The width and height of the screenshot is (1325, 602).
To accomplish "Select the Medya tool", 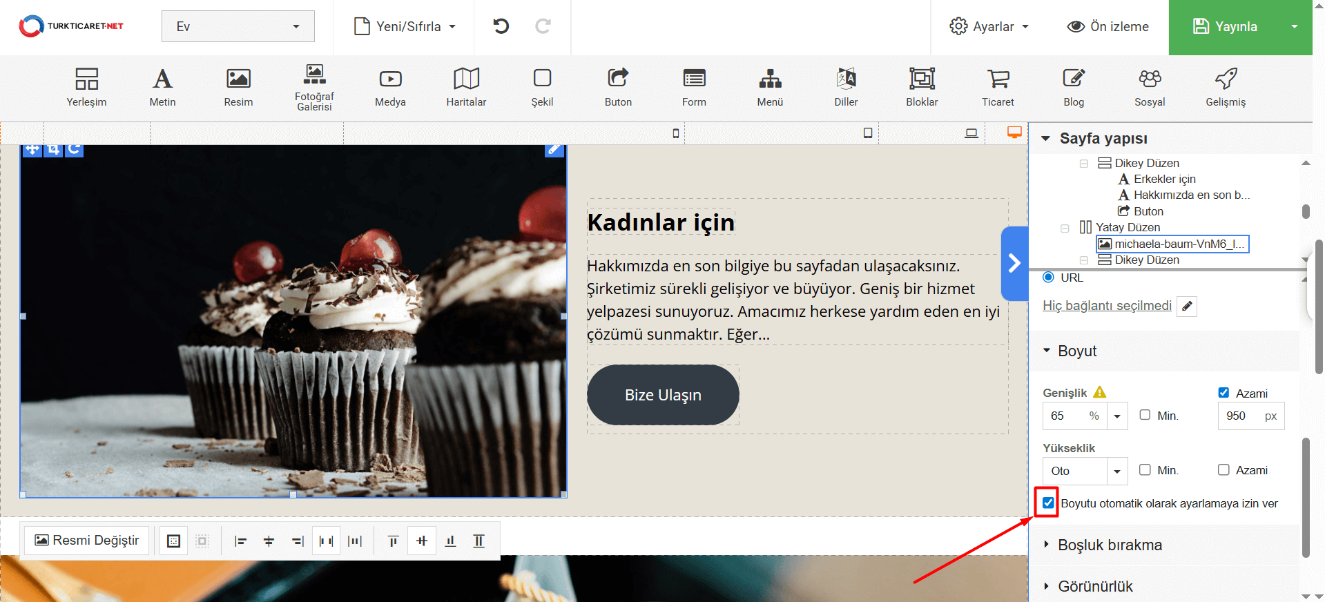I will click(390, 88).
